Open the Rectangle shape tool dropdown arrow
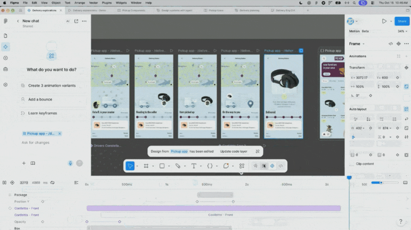Viewport: 411px width, 230px height. 169,166
